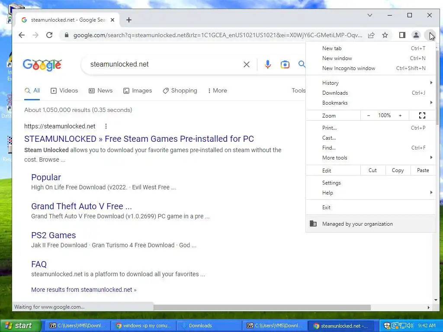This screenshot has width=443, height=332.
Task: Open Downloads from the Chrome menu
Action: click(x=371, y=93)
